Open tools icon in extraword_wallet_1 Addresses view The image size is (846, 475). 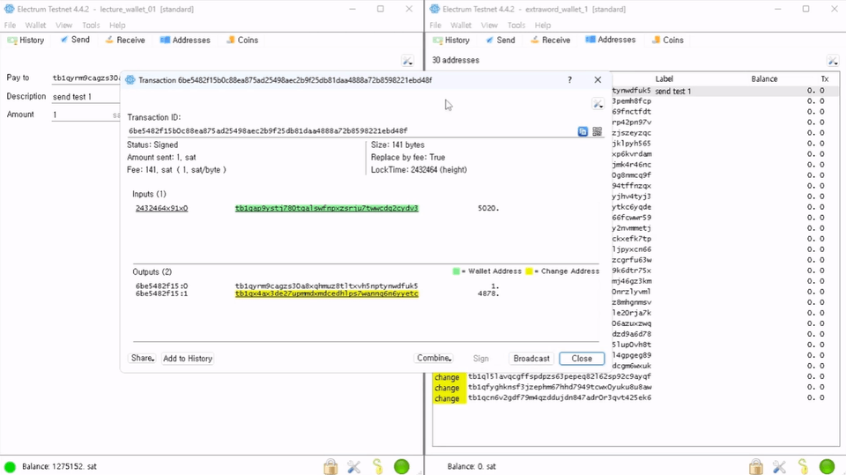pyautogui.click(x=833, y=61)
